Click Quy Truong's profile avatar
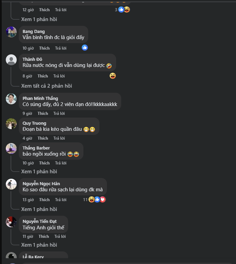The height and width of the screenshot is (264, 236). coord(11,124)
